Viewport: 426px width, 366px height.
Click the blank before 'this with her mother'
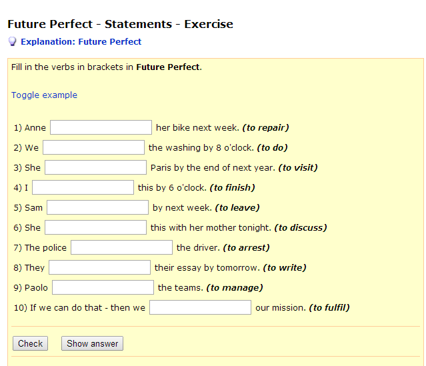tap(95, 227)
